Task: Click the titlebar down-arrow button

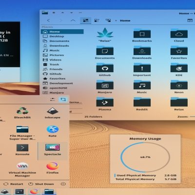Action: (x=71, y=13)
